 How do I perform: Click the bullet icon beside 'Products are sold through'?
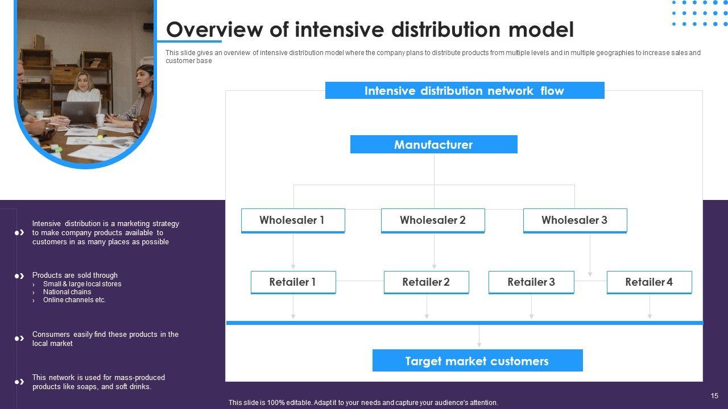[x=20, y=276]
